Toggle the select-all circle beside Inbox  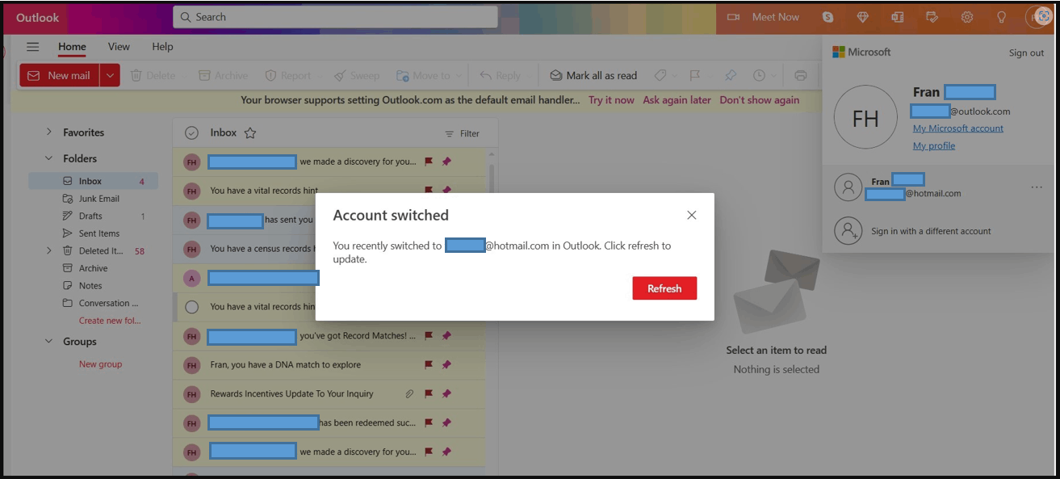click(191, 133)
